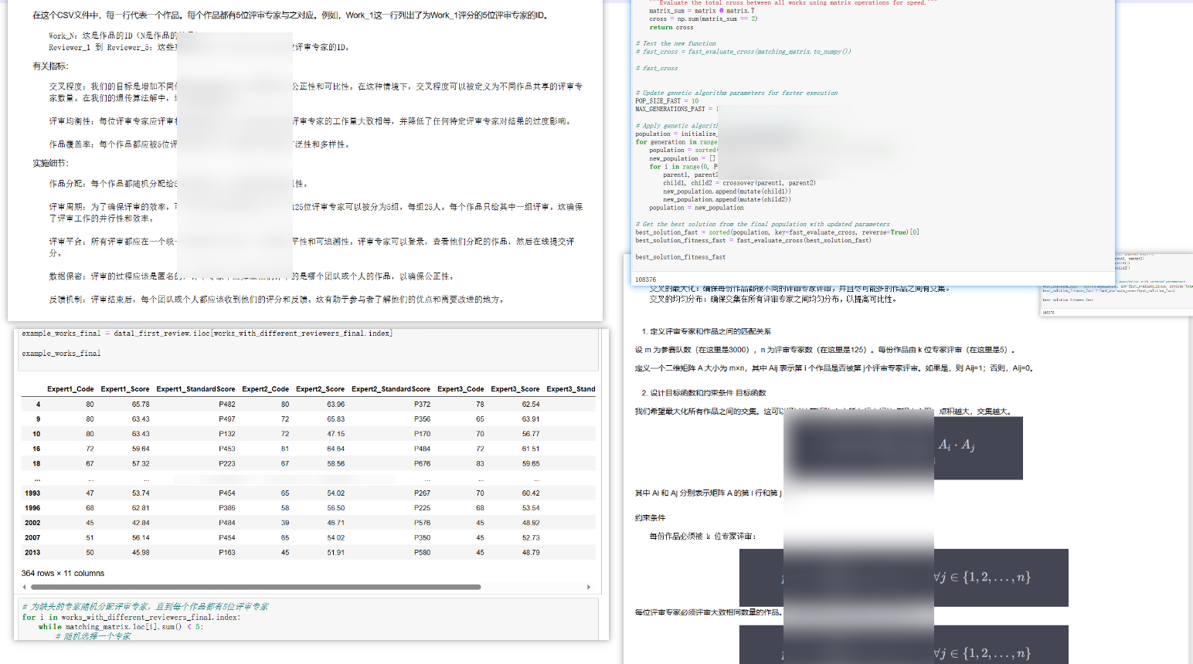This screenshot has height=664, width=1193.
Task: Click row index 2013 in the table
Action: coord(32,553)
